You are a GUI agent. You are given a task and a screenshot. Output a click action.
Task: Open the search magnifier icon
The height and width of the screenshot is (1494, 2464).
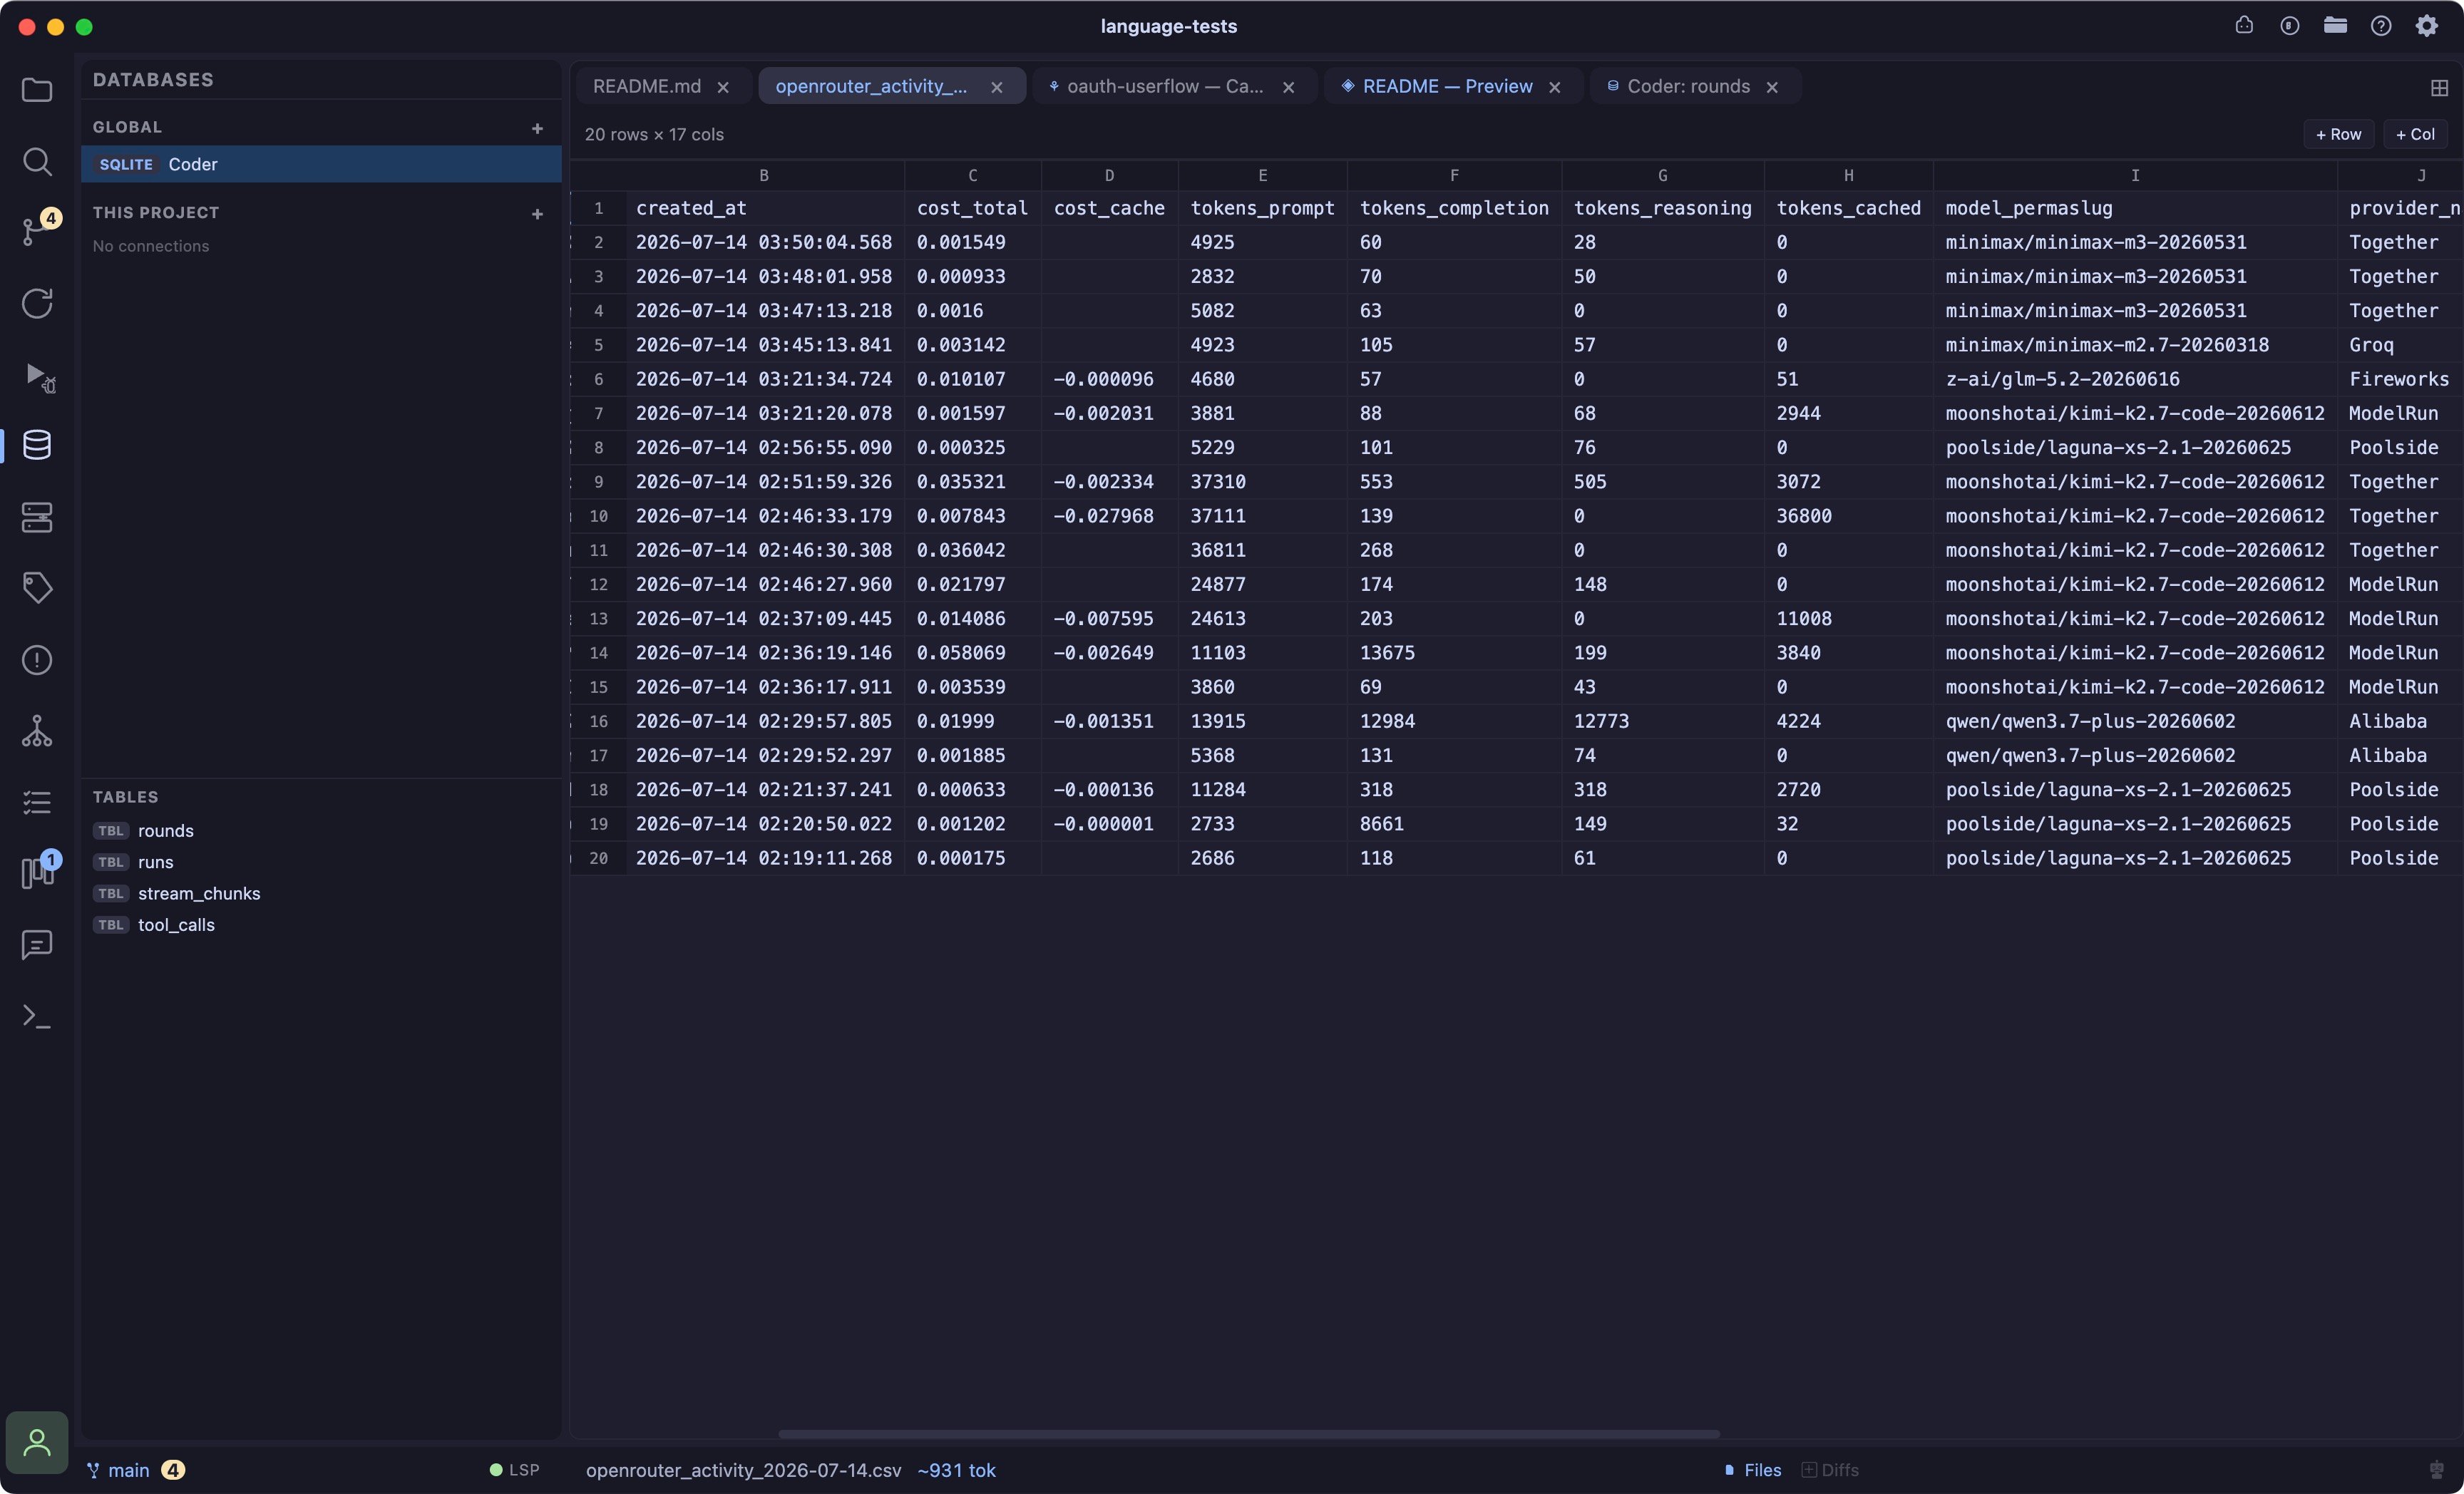click(x=37, y=161)
